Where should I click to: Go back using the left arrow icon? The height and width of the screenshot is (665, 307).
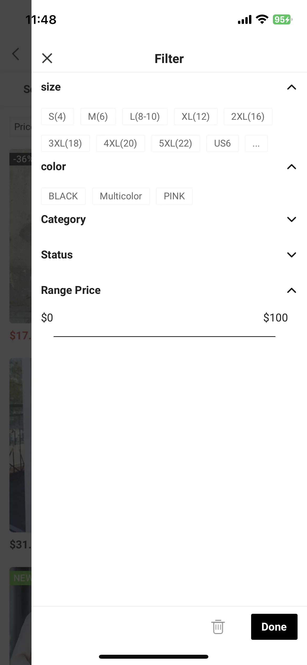(x=16, y=54)
